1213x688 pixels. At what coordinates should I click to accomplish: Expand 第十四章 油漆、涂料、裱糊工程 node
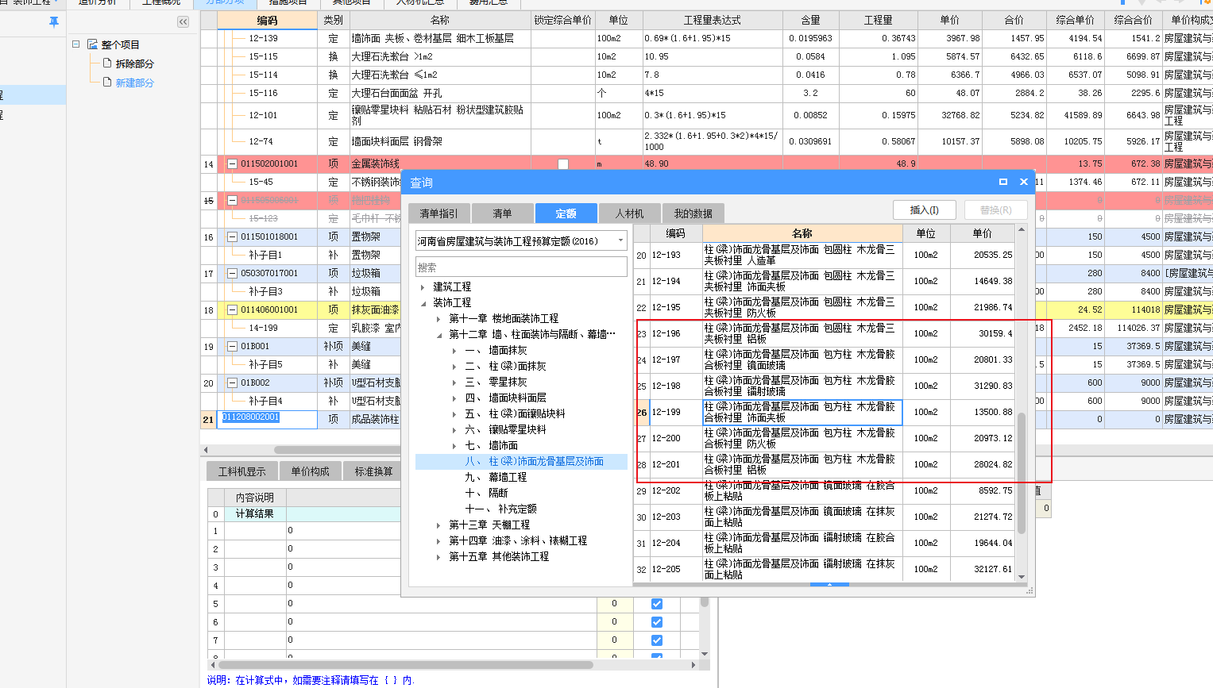pos(438,541)
